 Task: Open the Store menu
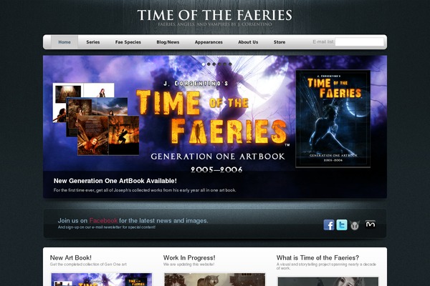(279, 42)
